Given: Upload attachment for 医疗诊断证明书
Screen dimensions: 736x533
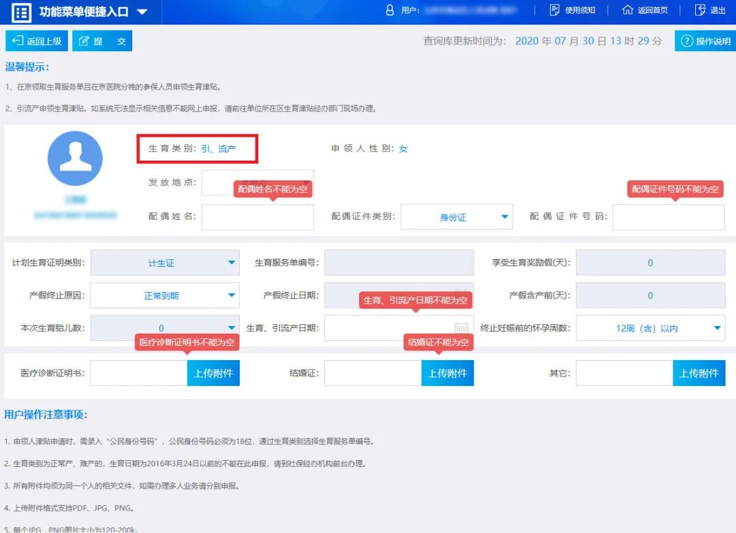Looking at the screenshot, I should pyautogui.click(x=213, y=373).
